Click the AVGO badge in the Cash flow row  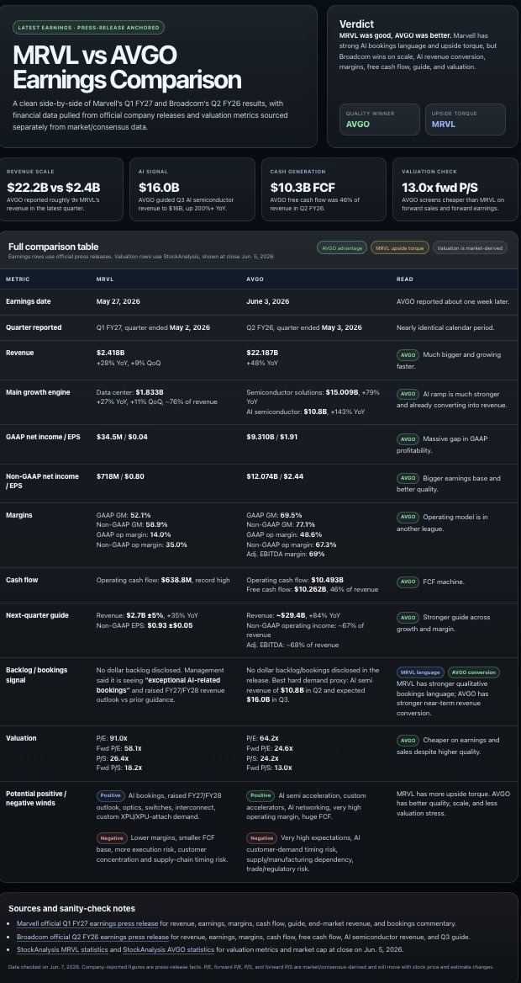(x=408, y=582)
